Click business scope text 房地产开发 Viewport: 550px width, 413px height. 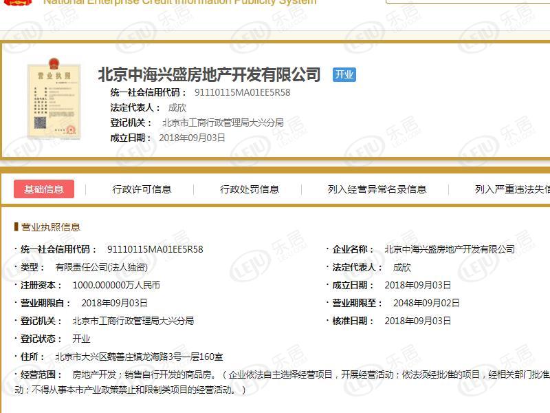(x=94, y=374)
